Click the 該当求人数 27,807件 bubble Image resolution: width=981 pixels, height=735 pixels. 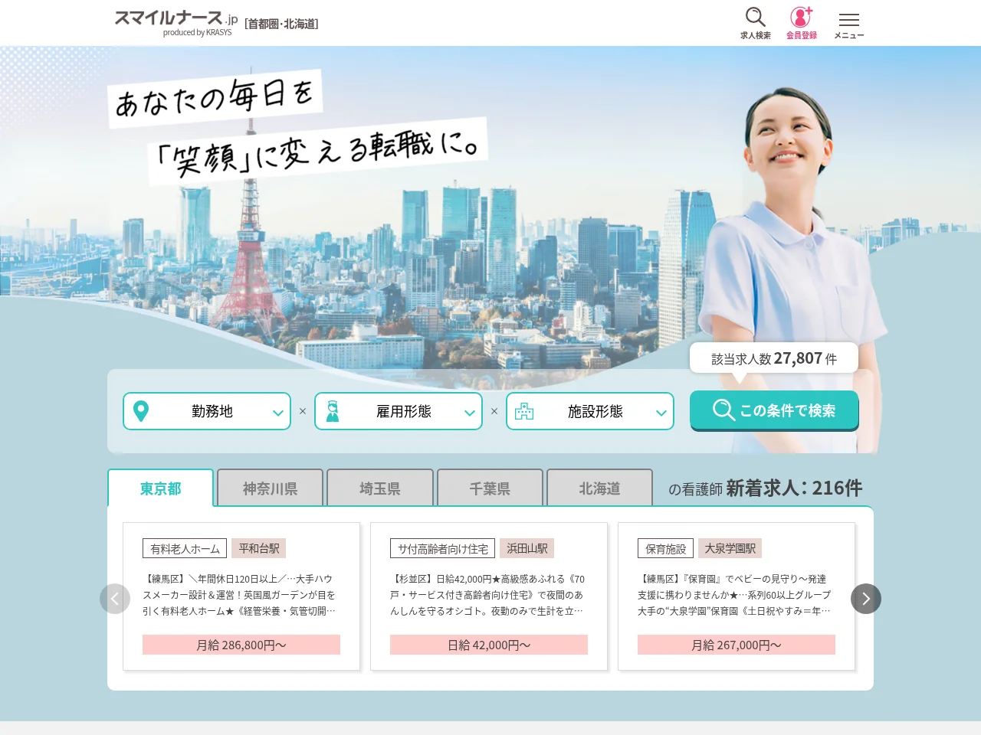pyautogui.click(x=774, y=358)
